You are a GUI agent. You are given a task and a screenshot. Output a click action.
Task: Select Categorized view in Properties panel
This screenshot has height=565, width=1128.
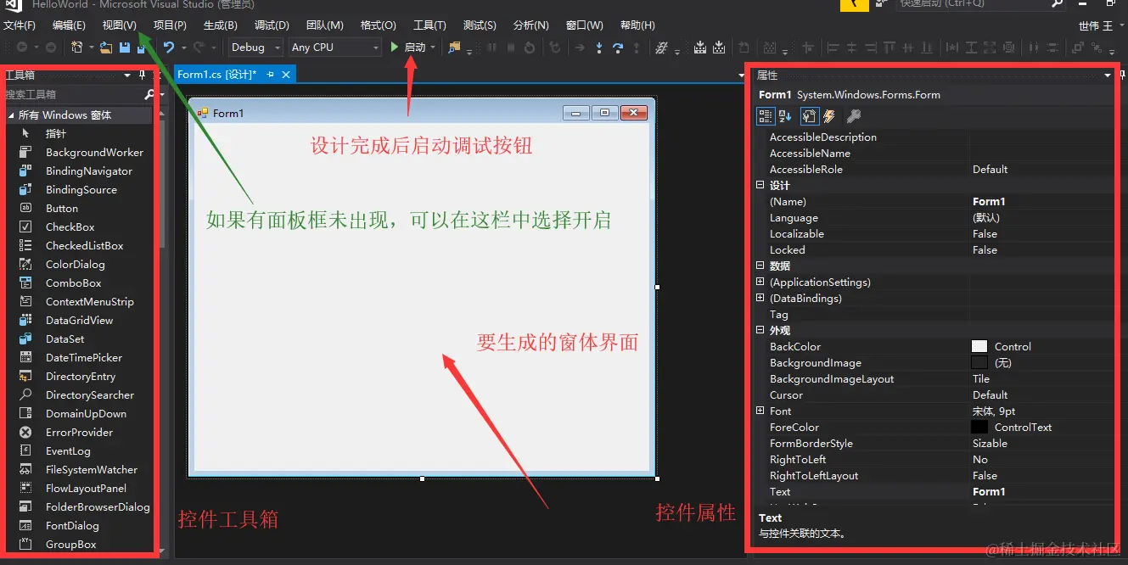[766, 116]
